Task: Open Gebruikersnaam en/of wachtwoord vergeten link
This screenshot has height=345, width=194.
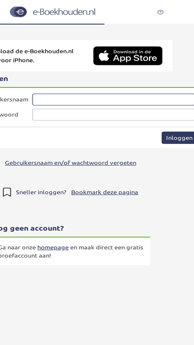Action: pyautogui.click(x=70, y=163)
